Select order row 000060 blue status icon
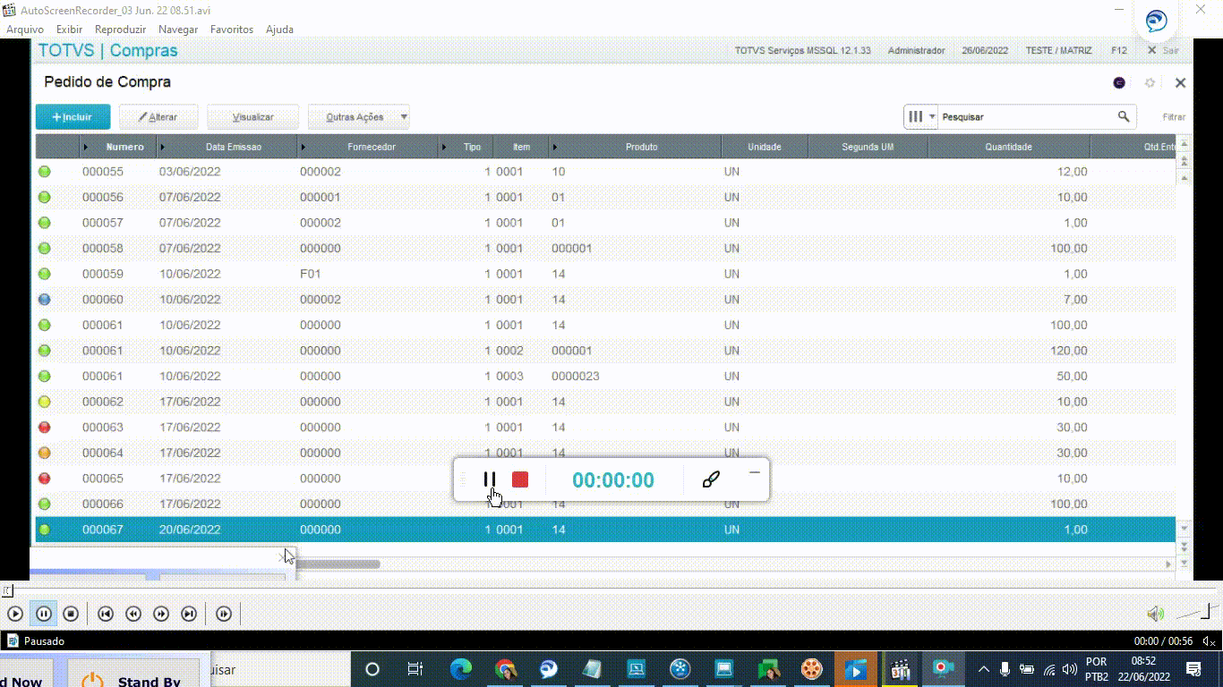 [x=45, y=300]
